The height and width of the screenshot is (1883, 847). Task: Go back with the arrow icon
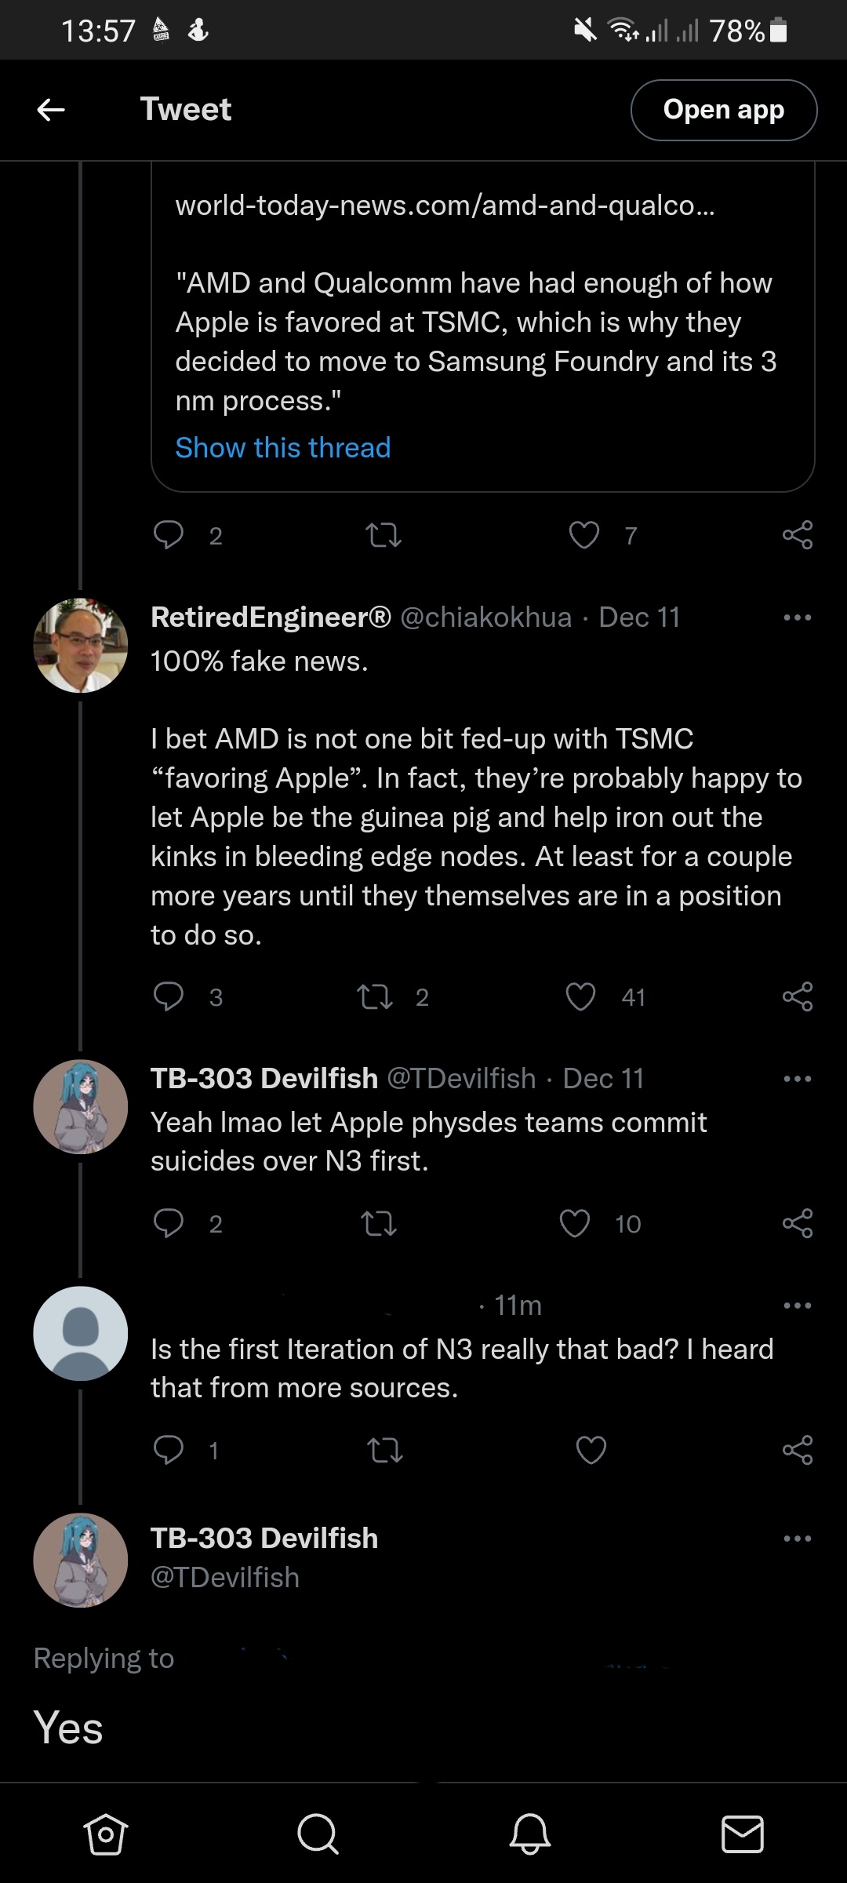pyautogui.click(x=51, y=110)
